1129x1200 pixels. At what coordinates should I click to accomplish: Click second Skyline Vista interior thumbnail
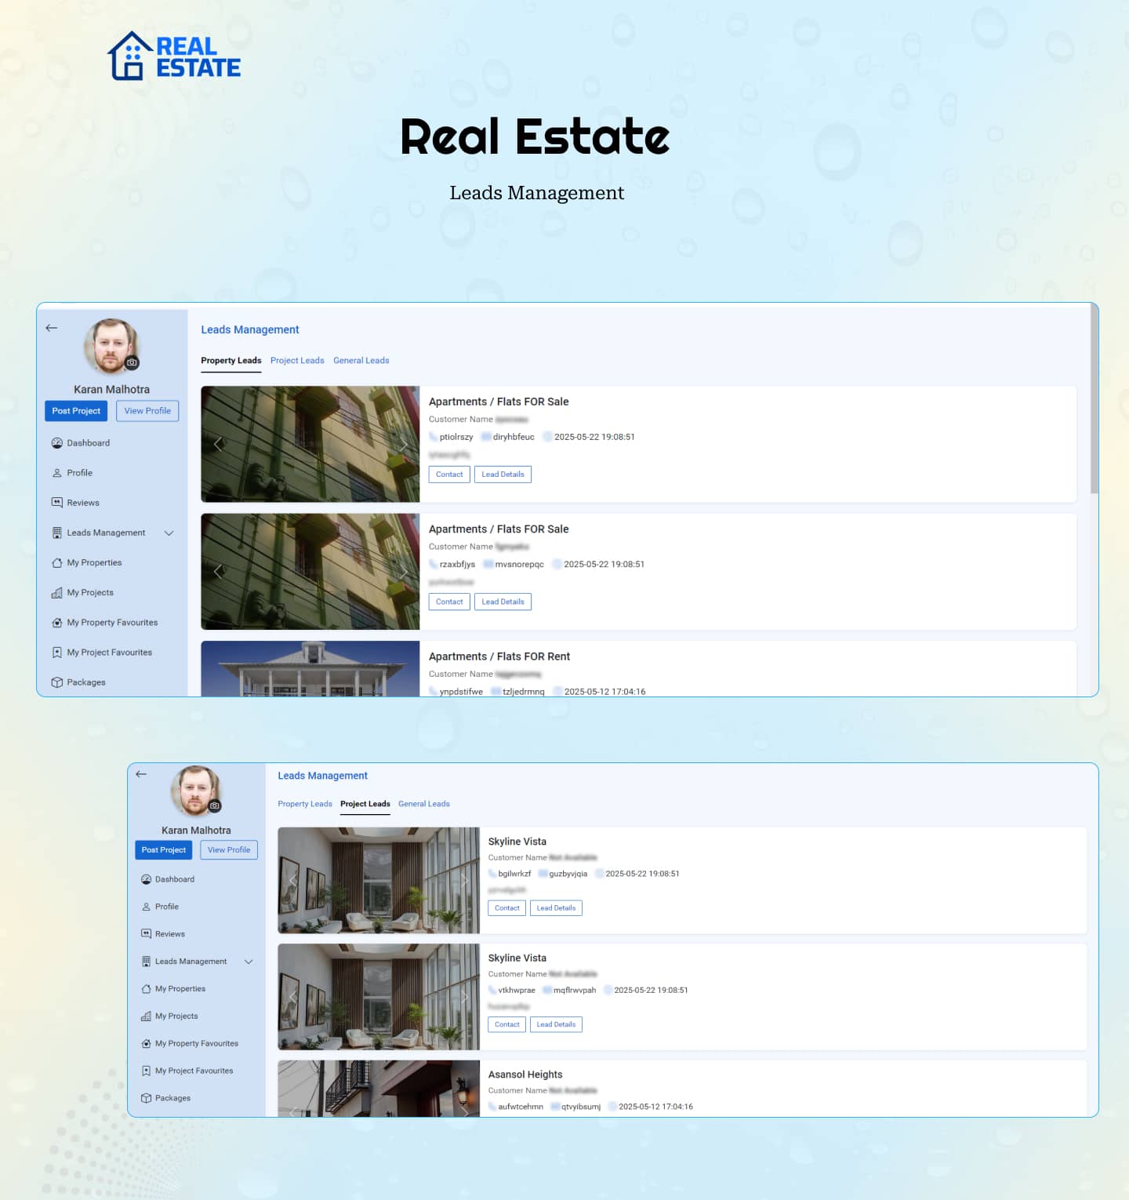coord(379,997)
